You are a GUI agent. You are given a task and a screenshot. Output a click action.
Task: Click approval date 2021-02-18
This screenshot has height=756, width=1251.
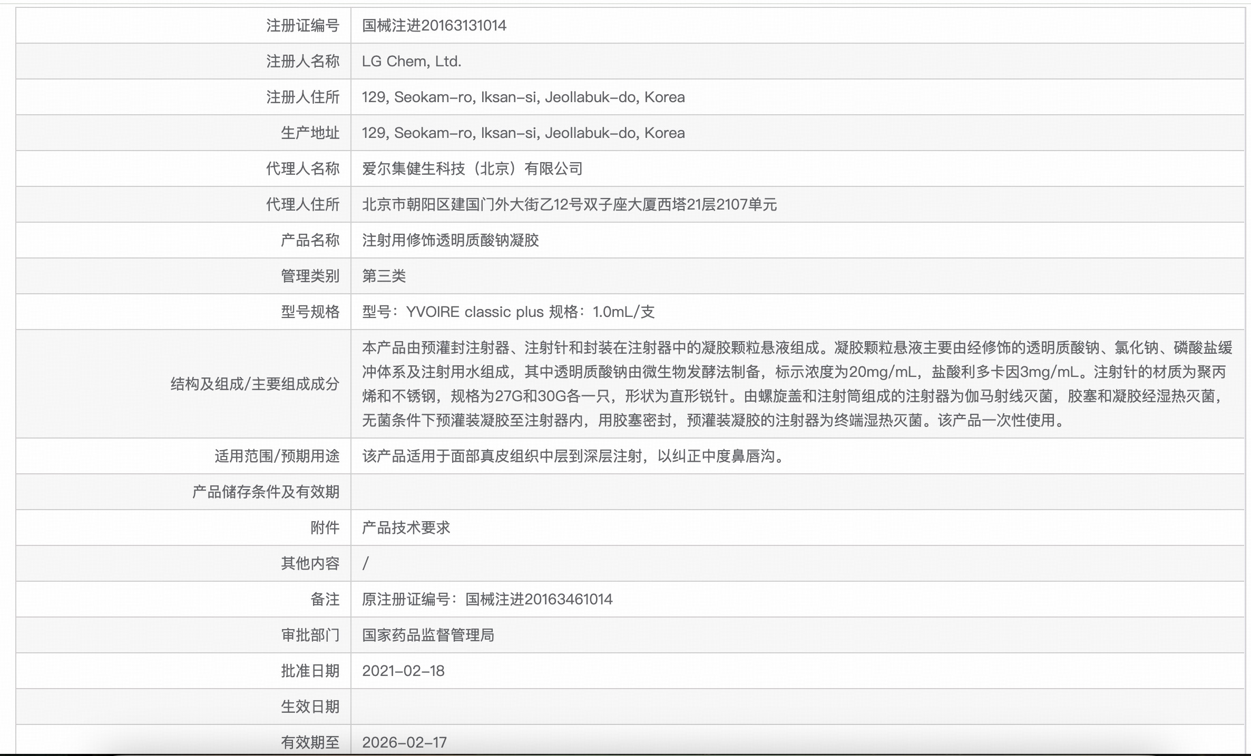pos(403,671)
